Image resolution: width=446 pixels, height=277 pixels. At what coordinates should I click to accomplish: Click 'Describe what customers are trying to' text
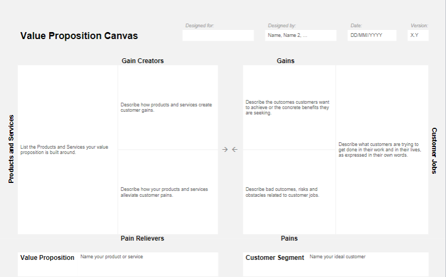pyautogui.click(x=380, y=150)
